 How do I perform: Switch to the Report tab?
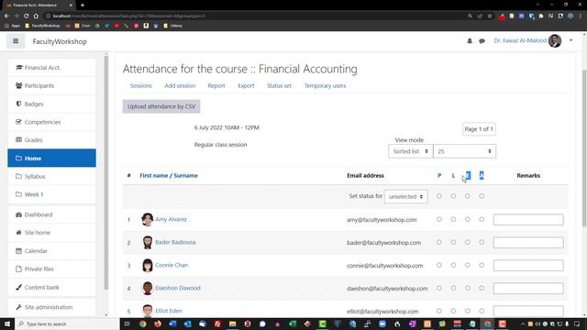pyautogui.click(x=216, y=85)
